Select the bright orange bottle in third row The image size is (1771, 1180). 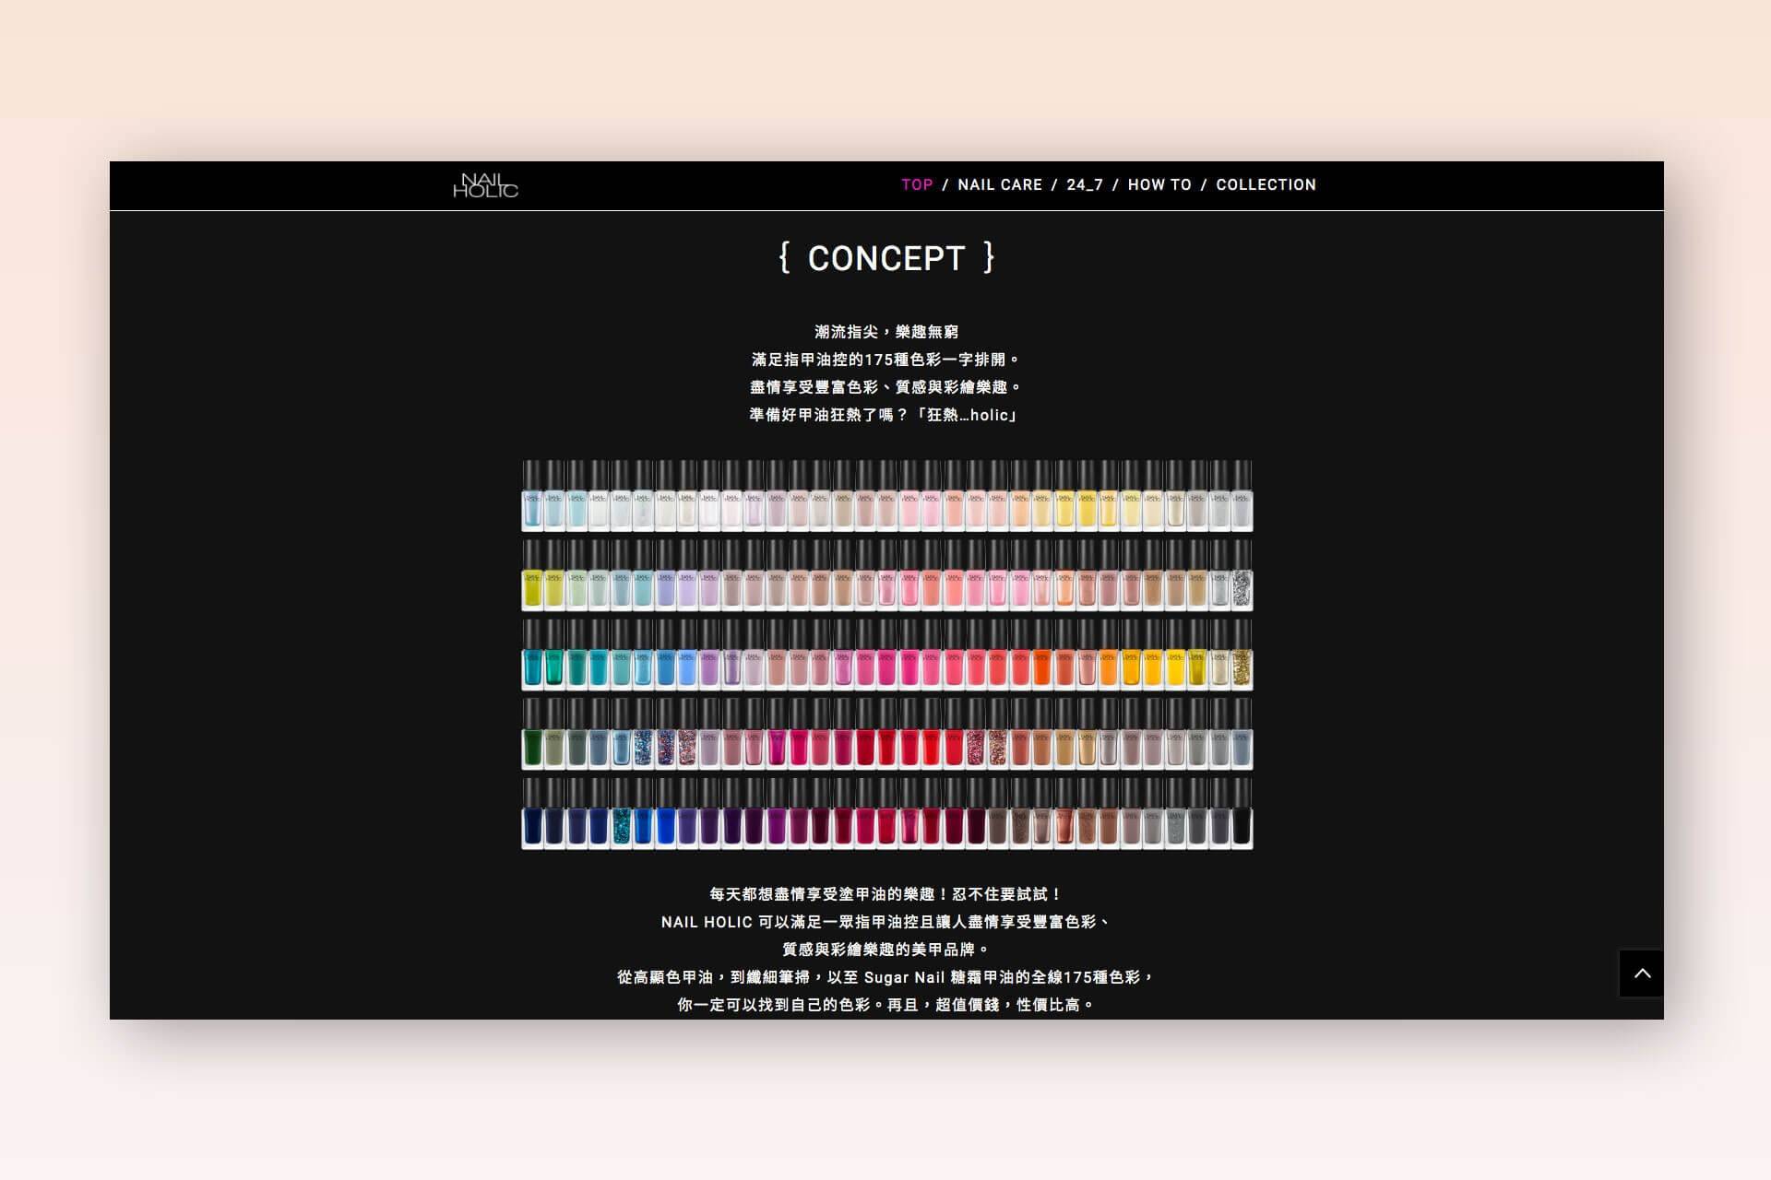(1042, 666)
